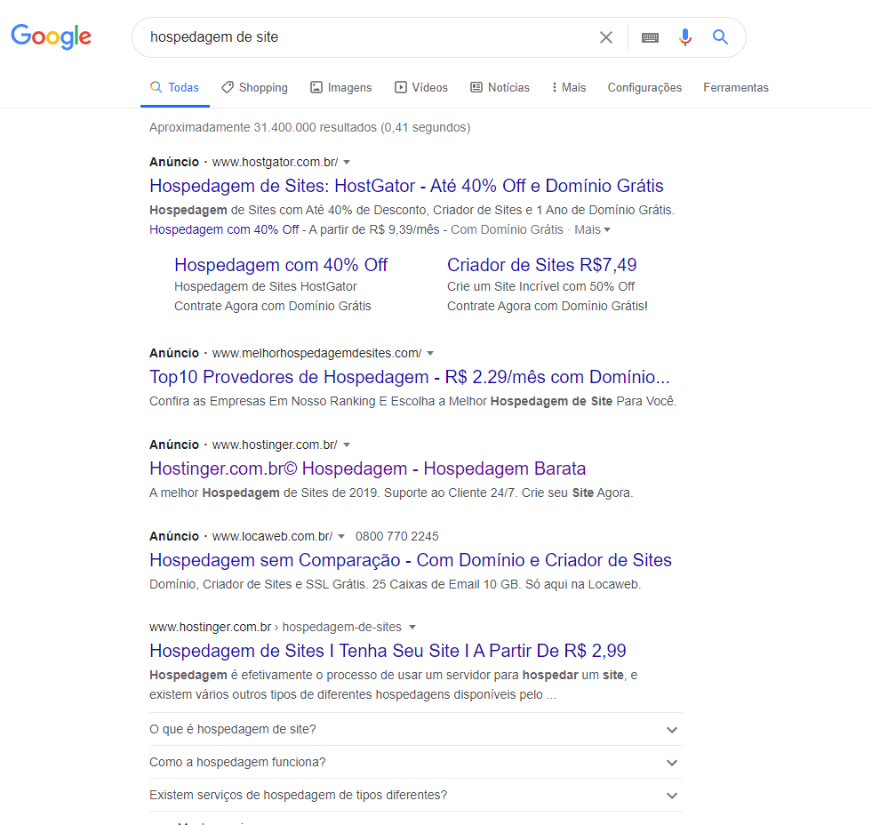Open the "Hospedagem com 40% Off" heading sitelink

(x=281, y=265)
